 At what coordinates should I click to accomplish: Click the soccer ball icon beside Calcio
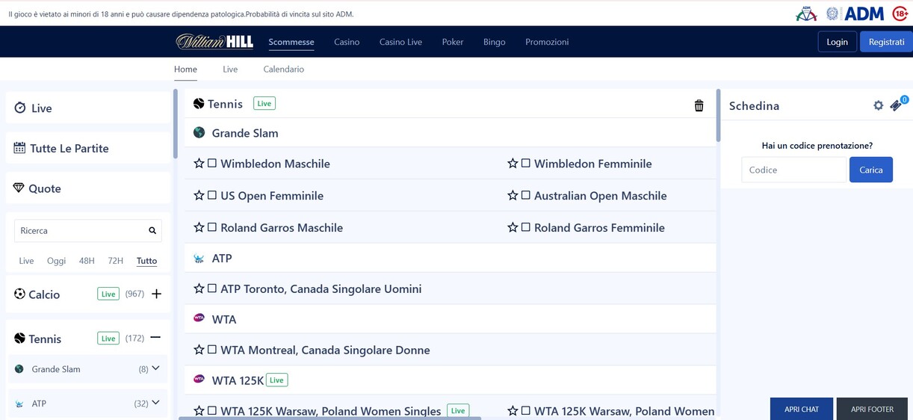pos(19,294)
